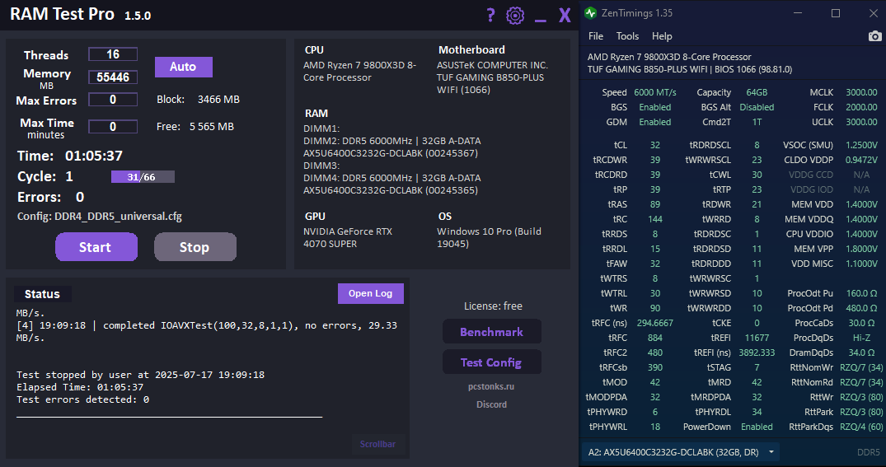The width and height of the screenshot is (886, 467).
Task: Click Free 5 565 MB value
Action: point(211,127)
